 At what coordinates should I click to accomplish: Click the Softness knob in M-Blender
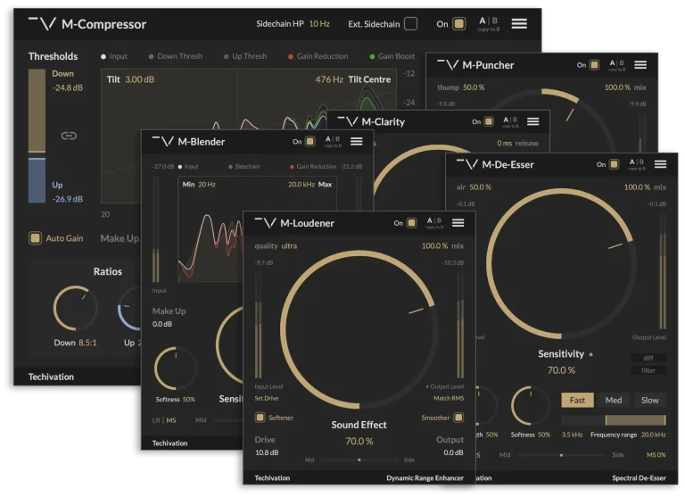[176, 368]
